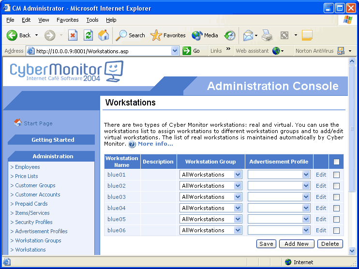Open the View menu
This screenshot has height=269, width=359.
(44, 20)
